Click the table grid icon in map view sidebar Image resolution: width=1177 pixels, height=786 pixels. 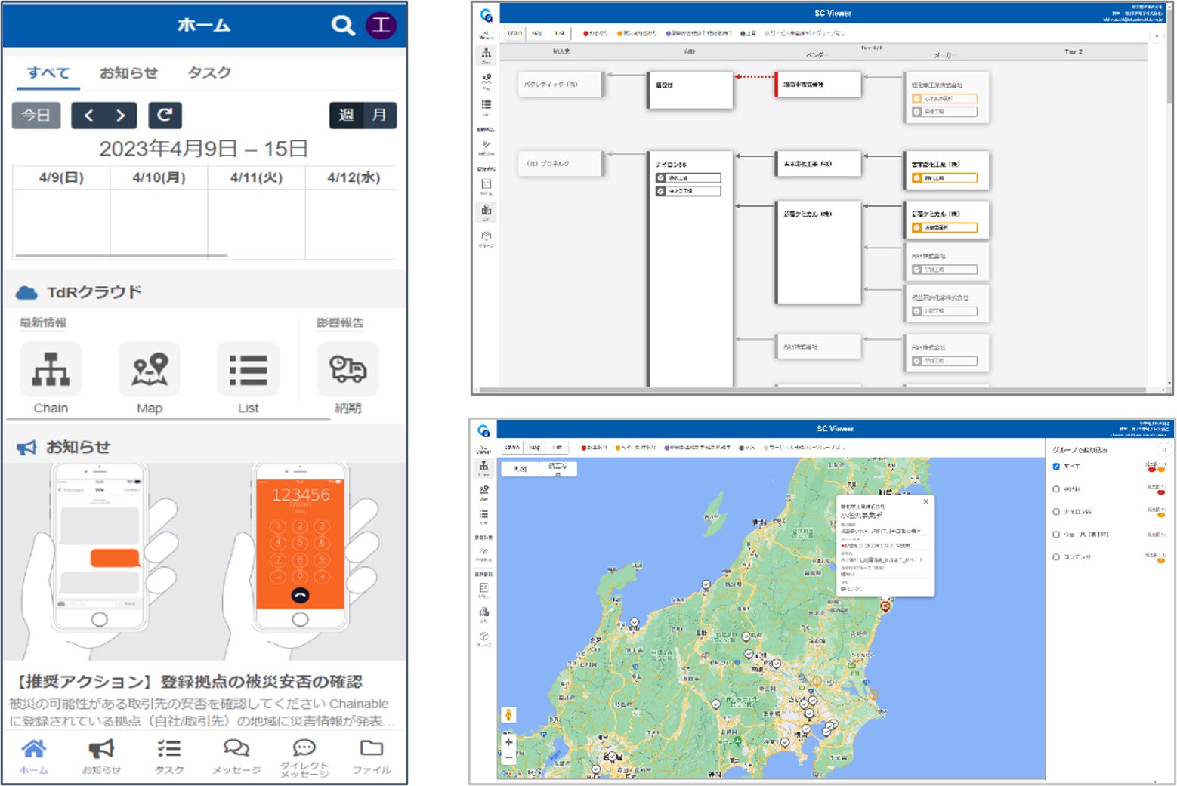tap(483, 590)
